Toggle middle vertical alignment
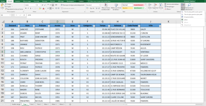The image size is (206, 106). coord(50,5)
